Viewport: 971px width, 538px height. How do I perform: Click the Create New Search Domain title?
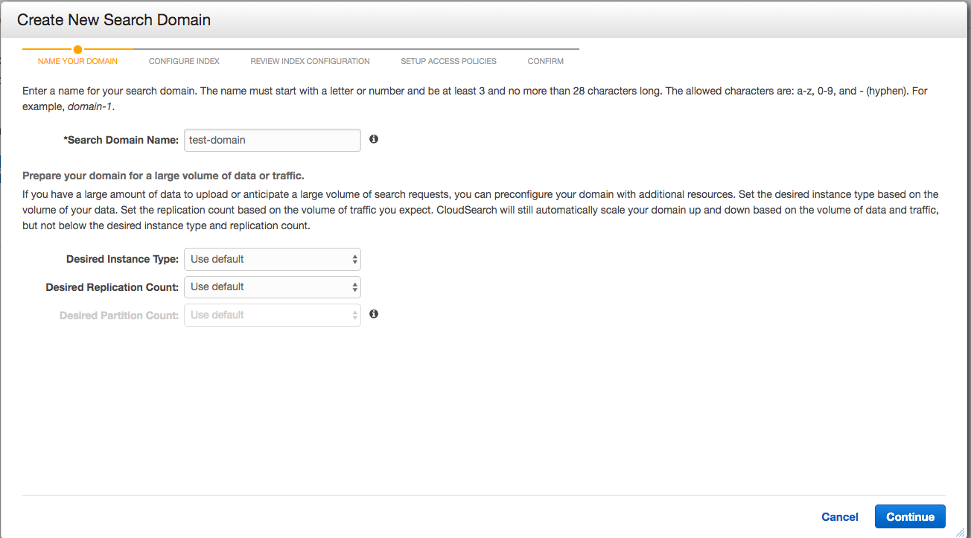click(x=114, y=20)
